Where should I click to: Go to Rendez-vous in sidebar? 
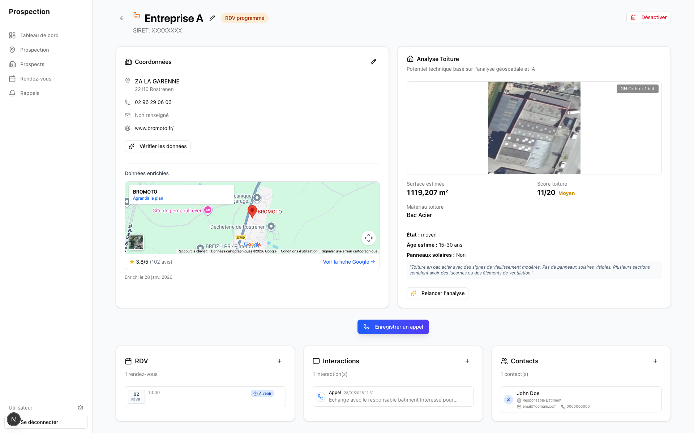35,79
